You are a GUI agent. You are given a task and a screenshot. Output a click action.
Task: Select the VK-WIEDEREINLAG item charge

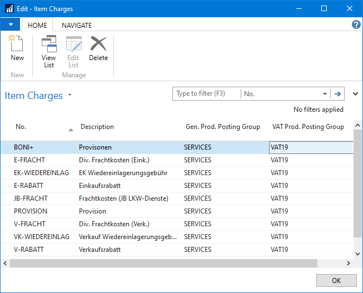tap(42, 236)
